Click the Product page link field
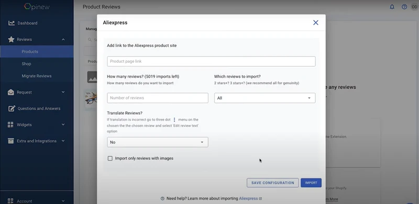This screenshot has width=419, height=204. point(211,61)
